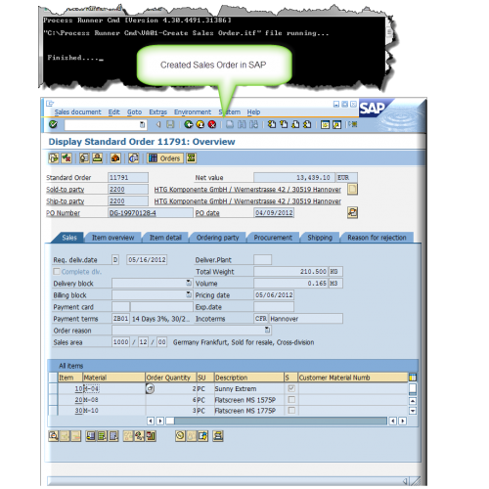Switch to the Ordering party tab
This screenshot has height=489, width=489.
pyautogui.click(x=217, y=238)
